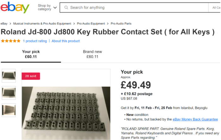The image size is (221, 140).
Task: Switch to the Brand new tab
Action: 92,54
